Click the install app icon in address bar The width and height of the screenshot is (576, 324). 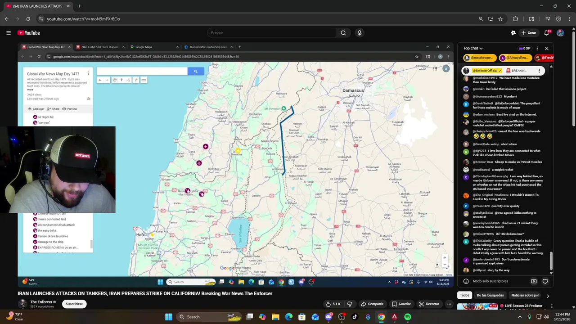(490, 19)
